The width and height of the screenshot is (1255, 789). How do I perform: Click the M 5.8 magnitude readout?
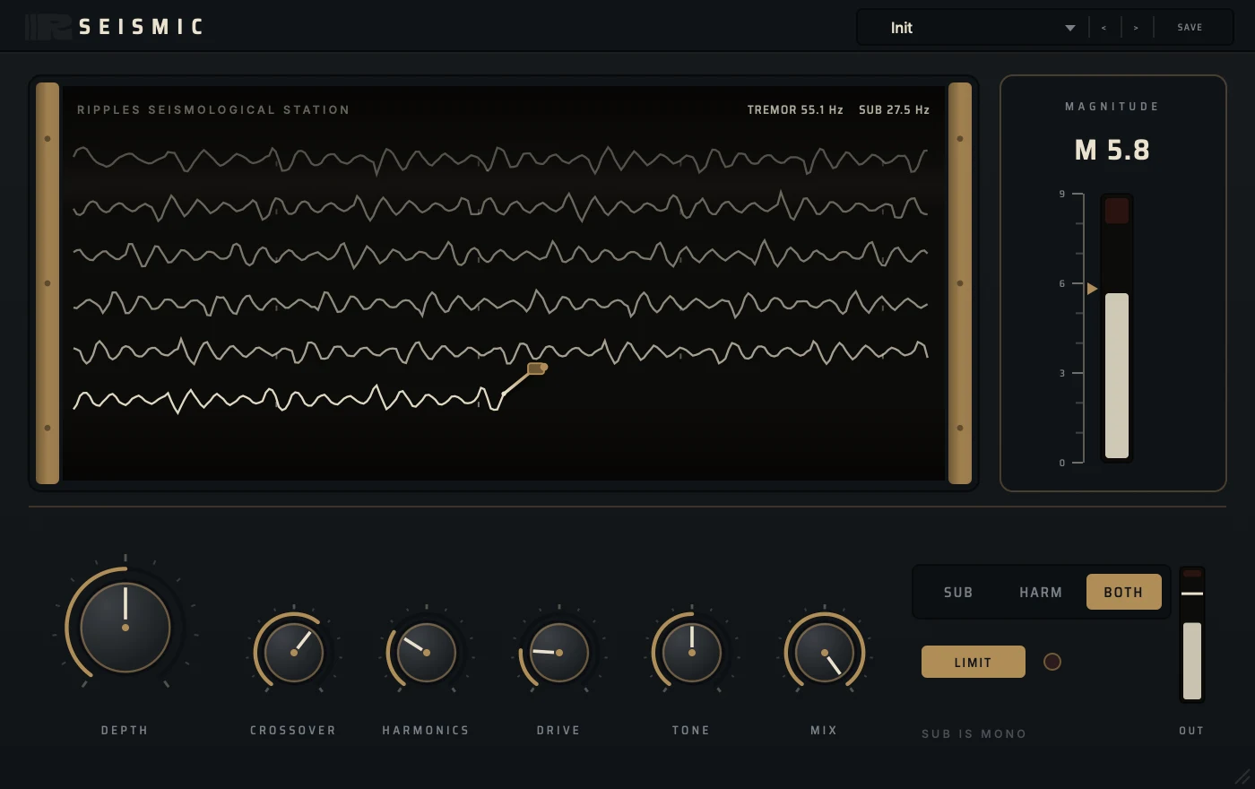(1112, 150)
